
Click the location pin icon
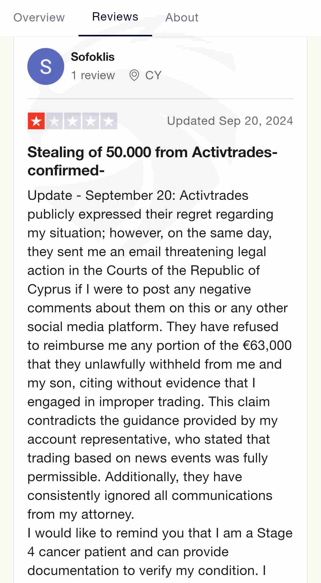coord(134,75)
